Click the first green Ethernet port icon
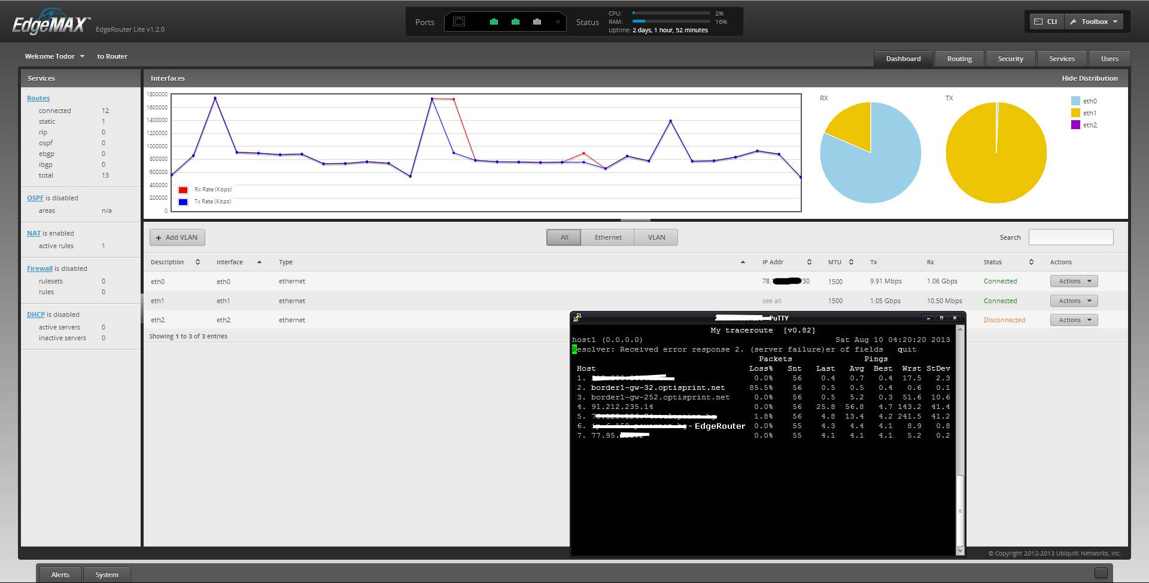1149x583 pixels. (494, 22)
